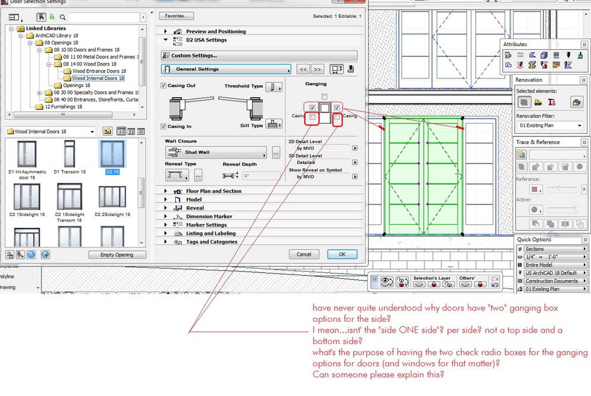Toggle the upper left ganging checkbox
Image resolution: width=591 pixels, height=396 pixels.
click(x=312, y=108)
